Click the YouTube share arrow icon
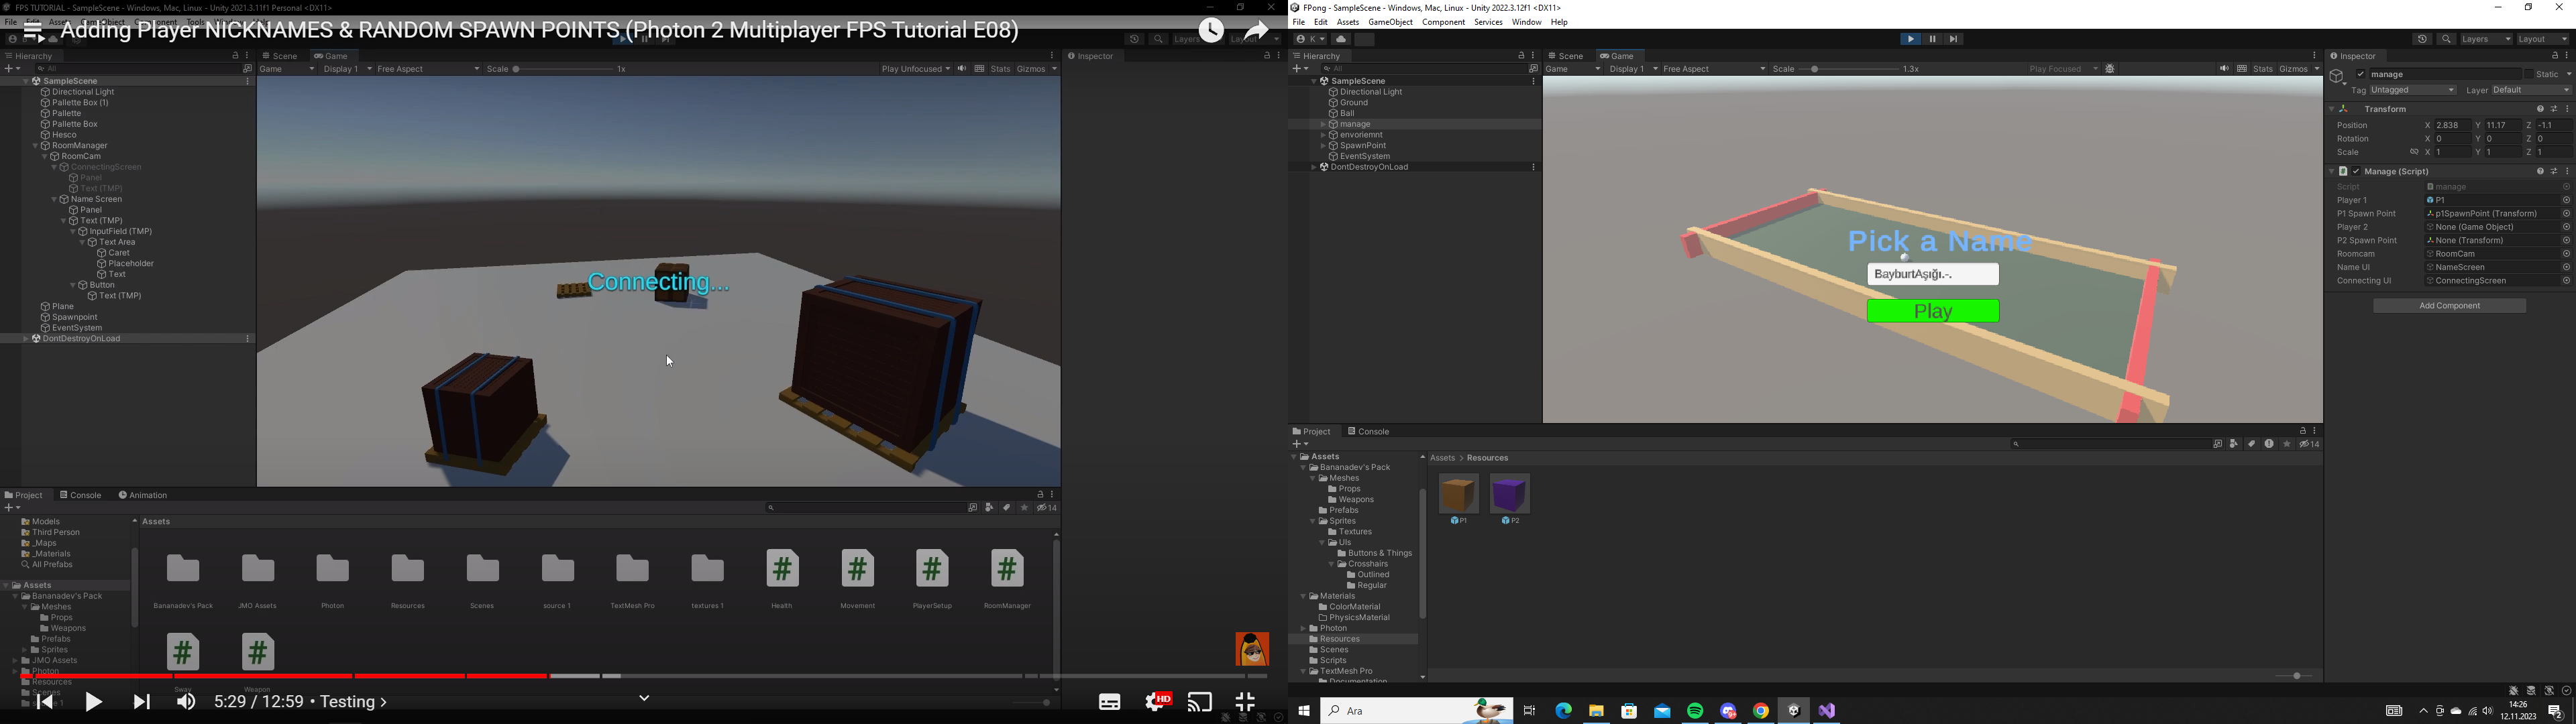Viewport: 2576px width, 724px height. [1256, 30]
